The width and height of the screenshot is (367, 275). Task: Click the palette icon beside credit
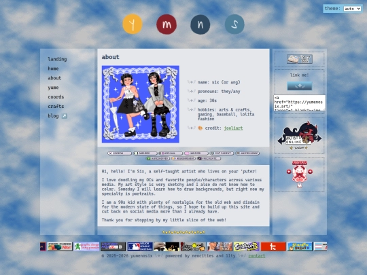click(x=200, y=128)
